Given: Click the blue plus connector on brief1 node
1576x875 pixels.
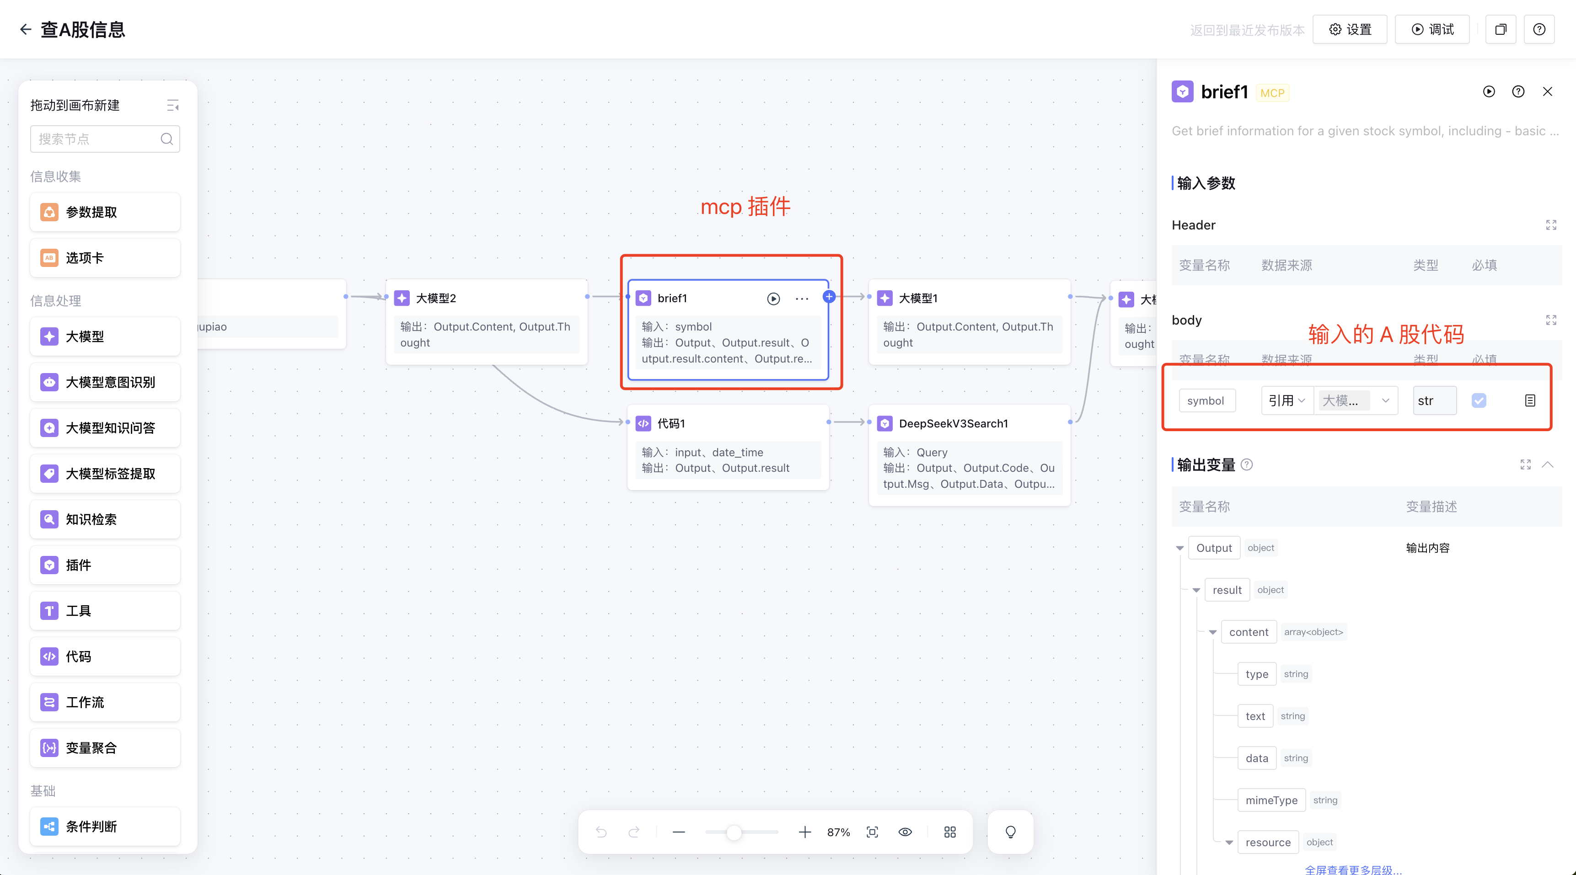Looking at the screenshot, I should [x=829, y=297].
